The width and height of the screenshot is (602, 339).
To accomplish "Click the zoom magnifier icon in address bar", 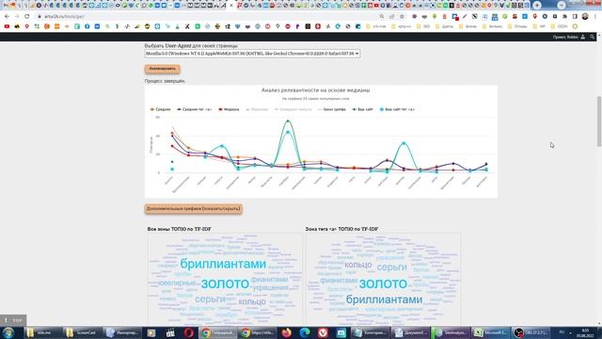I will pyautogui.click(x=382, y=17).
